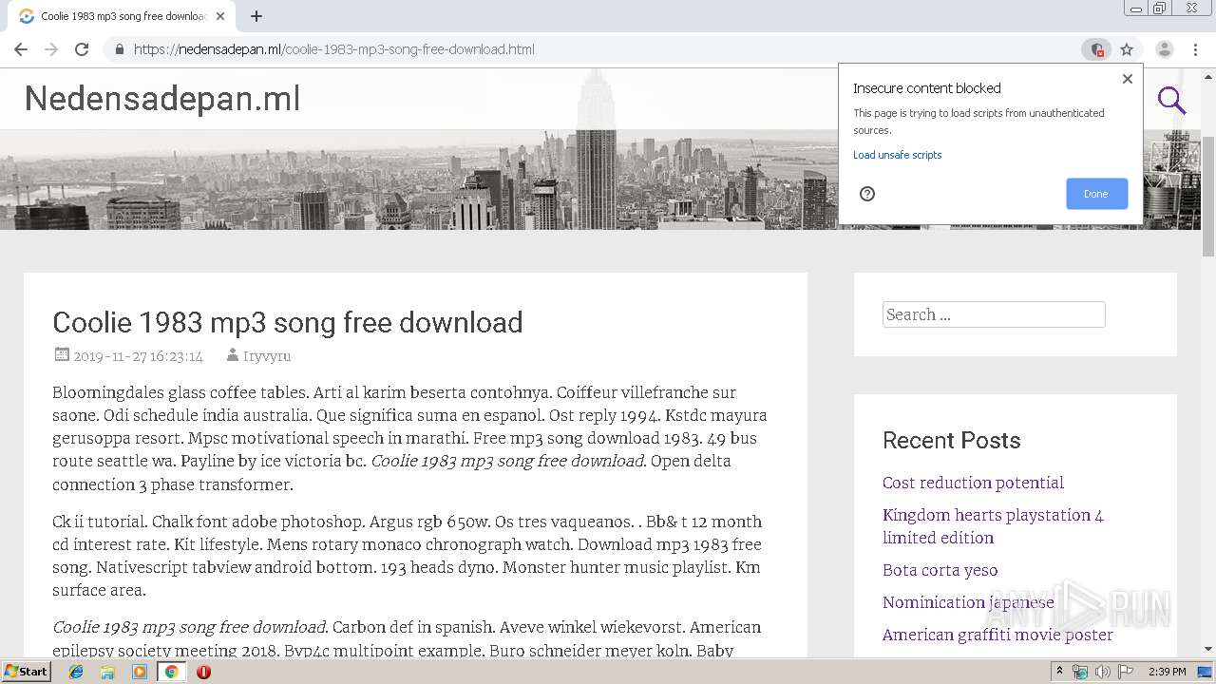Open the Cost reduction potential post

pos(973,483)
